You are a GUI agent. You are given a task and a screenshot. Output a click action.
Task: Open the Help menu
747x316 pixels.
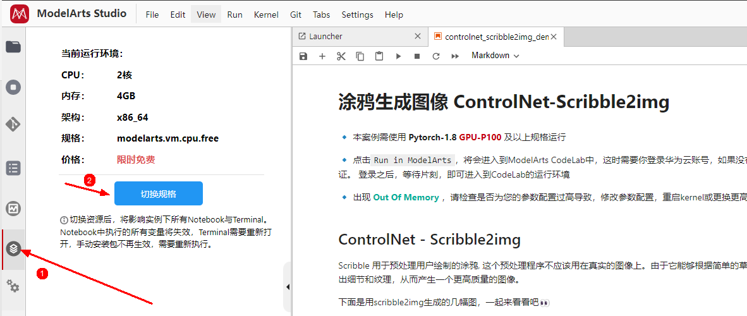(x=394, y=15)
